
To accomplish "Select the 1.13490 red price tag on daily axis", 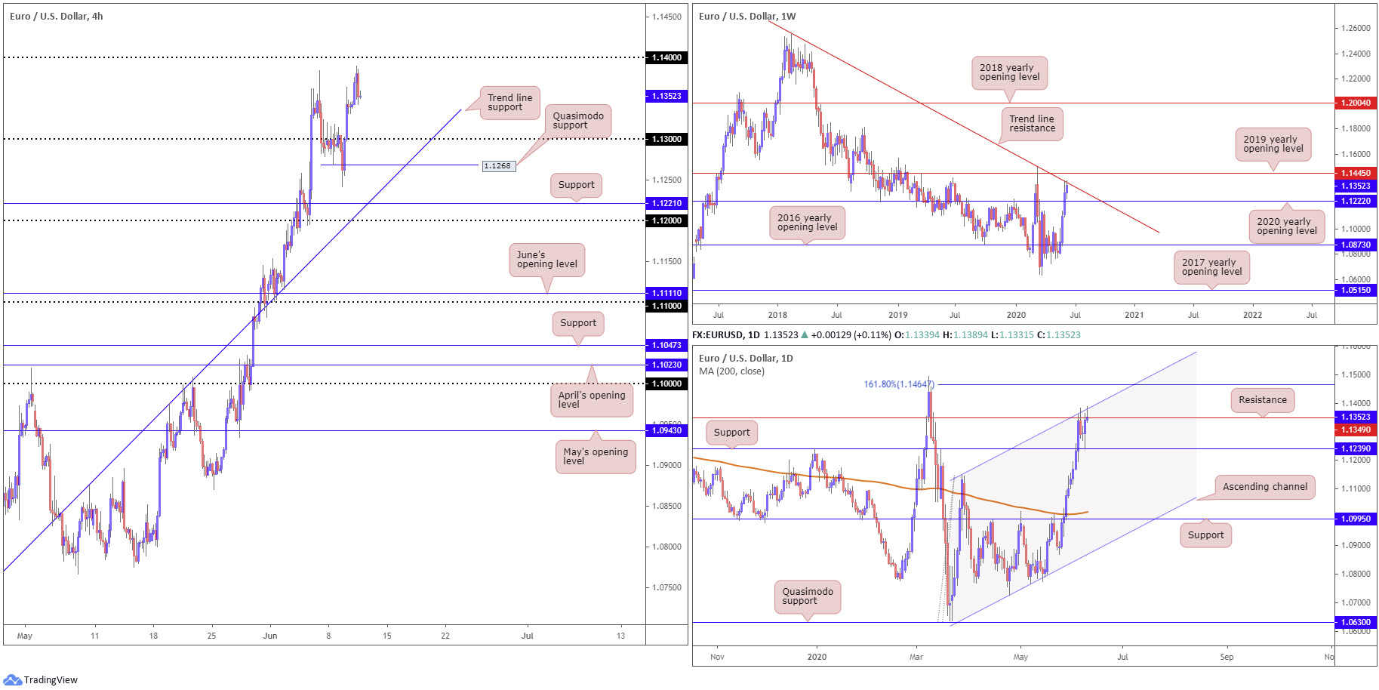I will tap(1356, 430).
